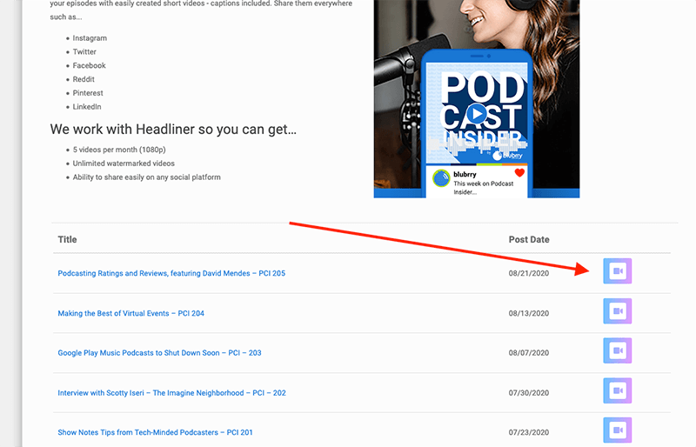Click the play button on Podcast Insider graphic
696x447 pixels.
[477, 114]
